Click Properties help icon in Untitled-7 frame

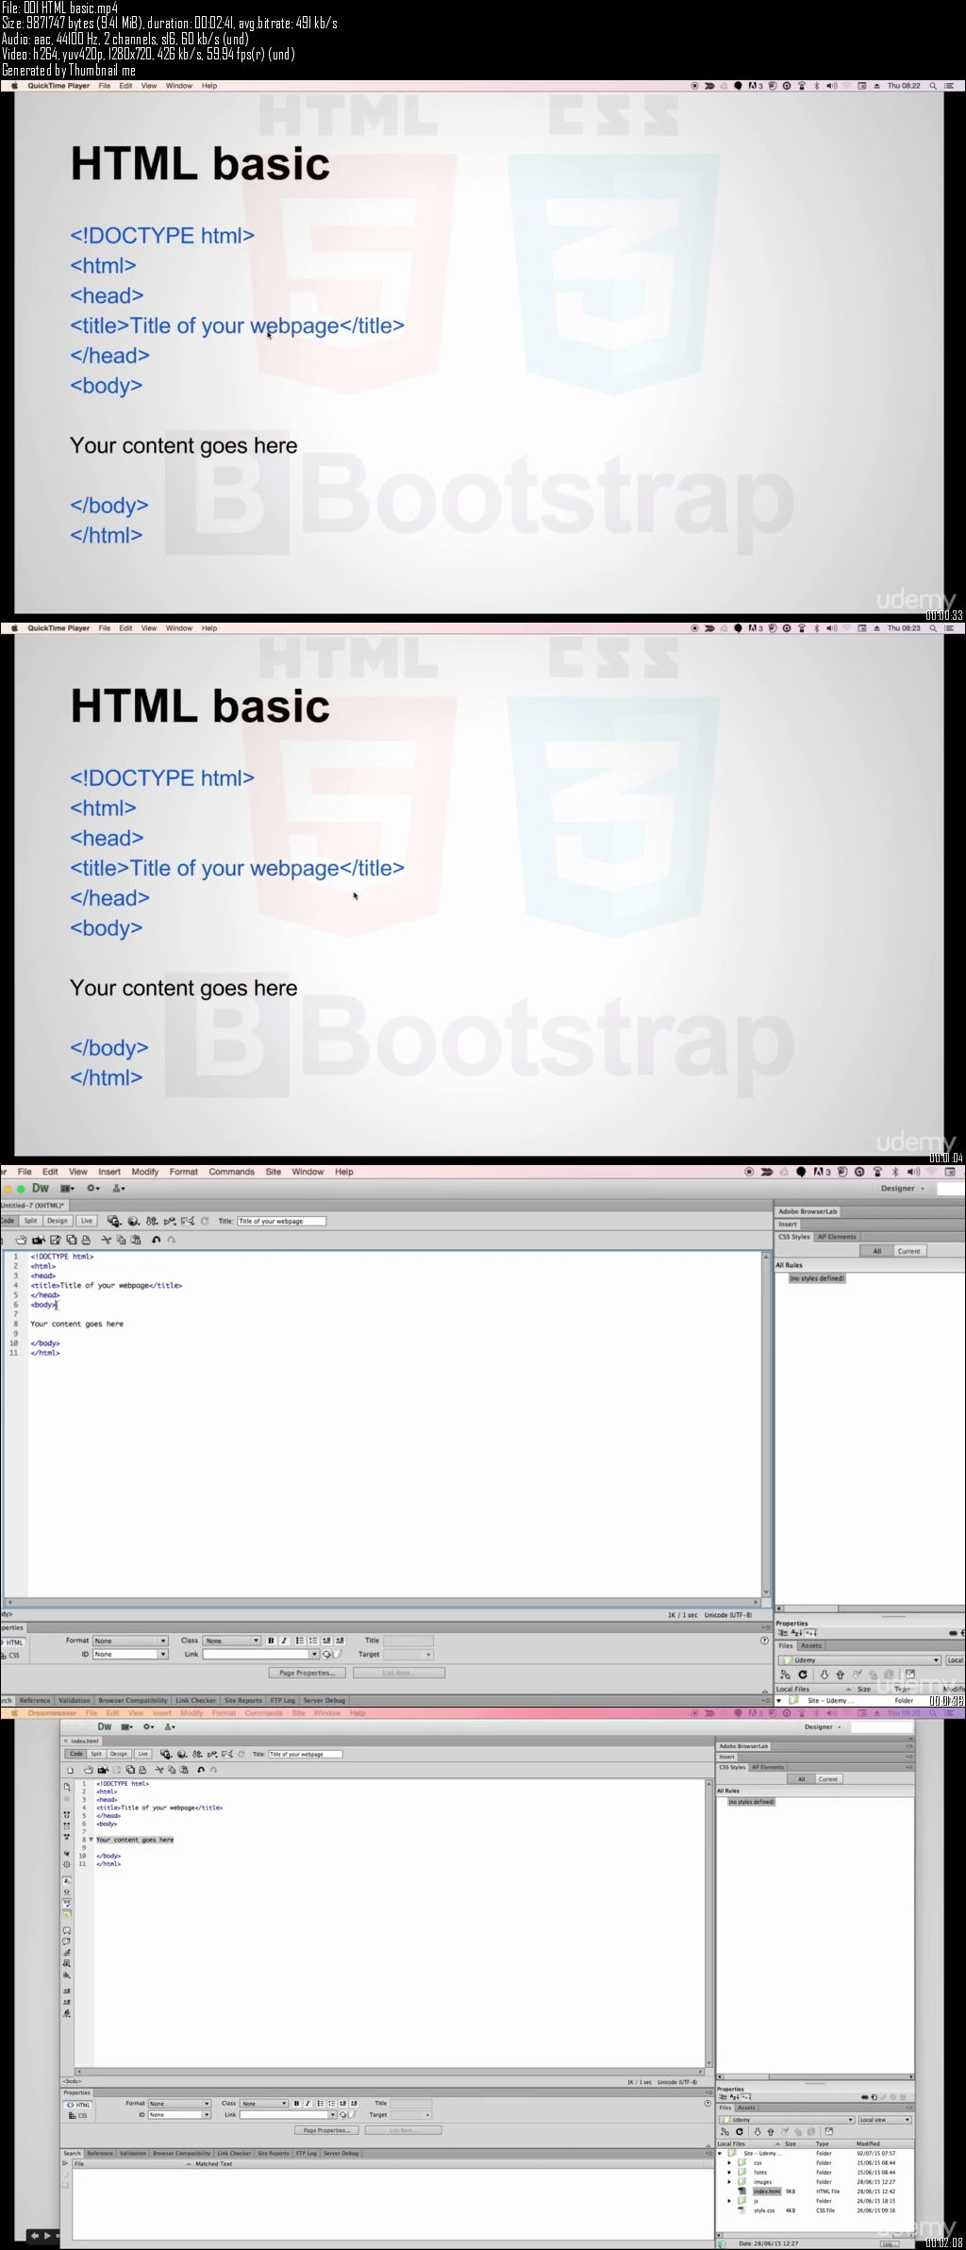pos(765,1641)
